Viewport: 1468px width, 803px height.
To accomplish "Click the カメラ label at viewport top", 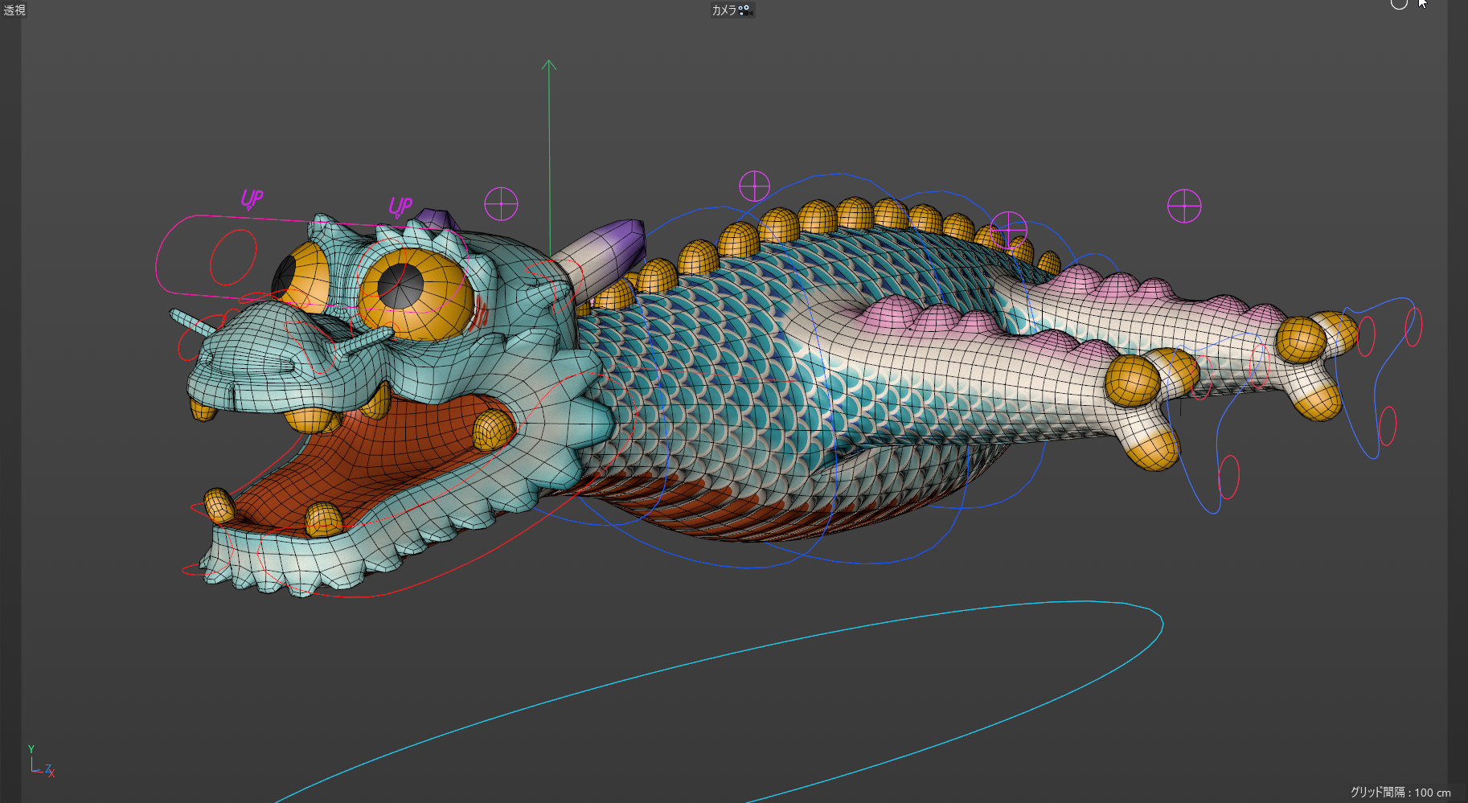I will click(x=723, y=10).
